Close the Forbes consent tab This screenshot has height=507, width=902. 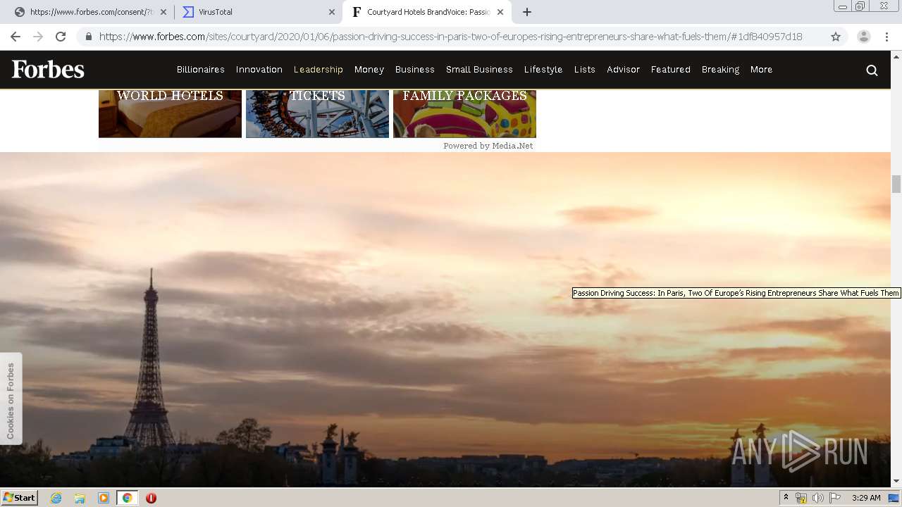163,12
